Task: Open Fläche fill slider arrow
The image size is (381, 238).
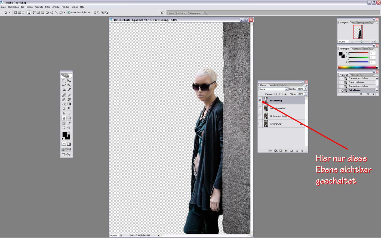Action: pyautogui.click(x=305, y=94)
